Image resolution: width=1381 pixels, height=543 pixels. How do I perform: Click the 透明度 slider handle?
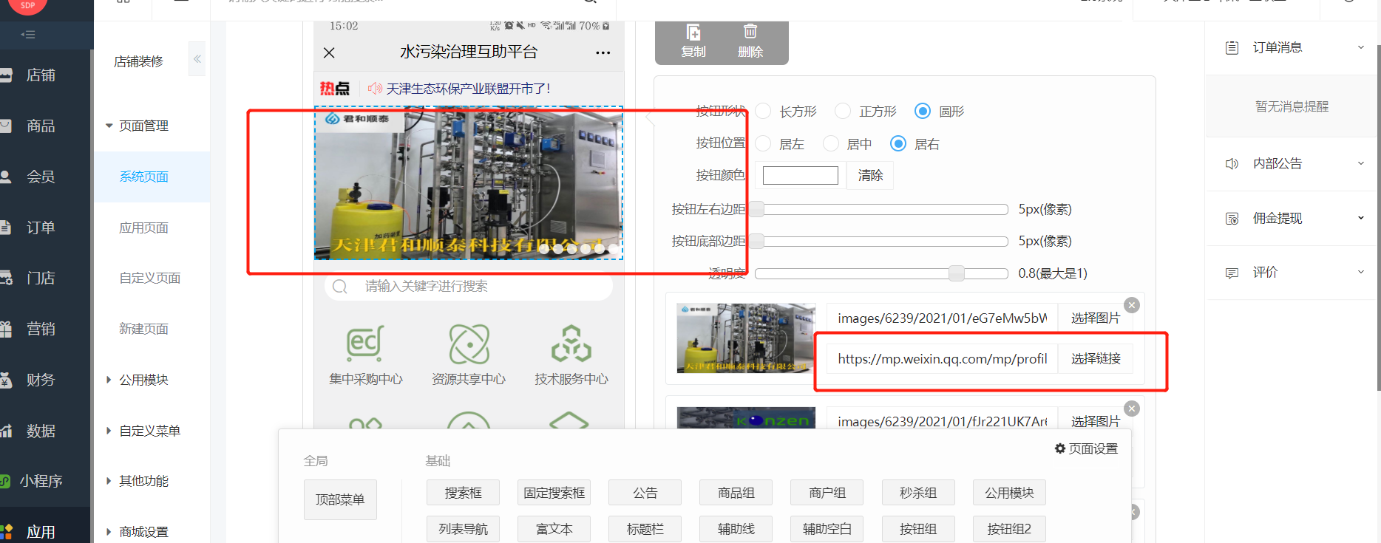(x=957, y=273)
